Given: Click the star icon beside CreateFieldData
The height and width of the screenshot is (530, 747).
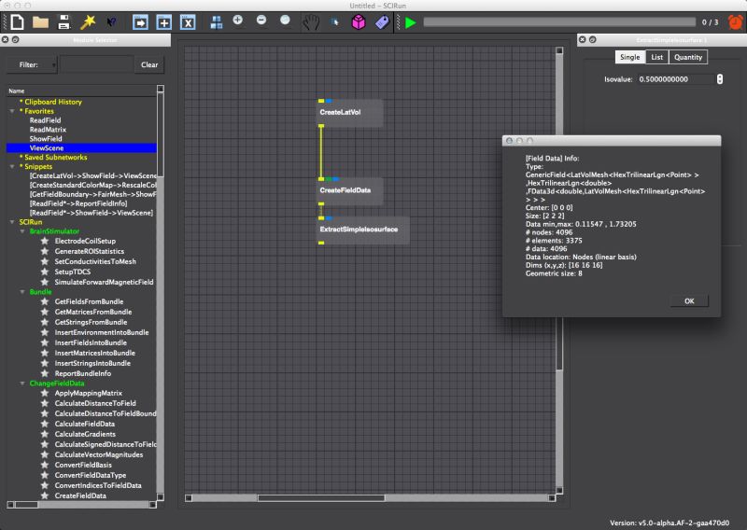Looking at the screenshot, I should [x=45, y=495].
